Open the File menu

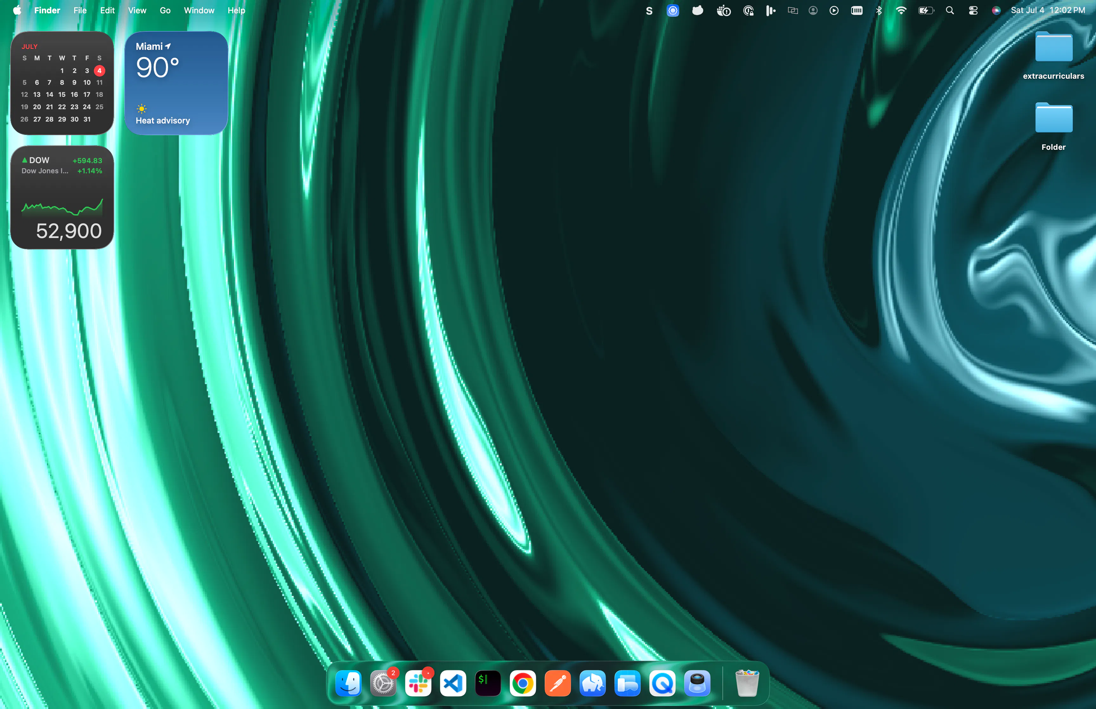(x=80, y=10)
